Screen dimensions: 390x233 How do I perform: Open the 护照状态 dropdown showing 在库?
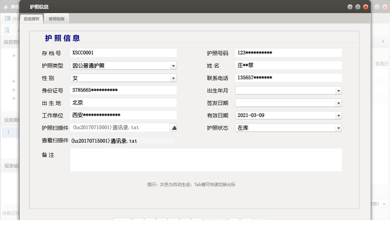(x=338, y=127)
